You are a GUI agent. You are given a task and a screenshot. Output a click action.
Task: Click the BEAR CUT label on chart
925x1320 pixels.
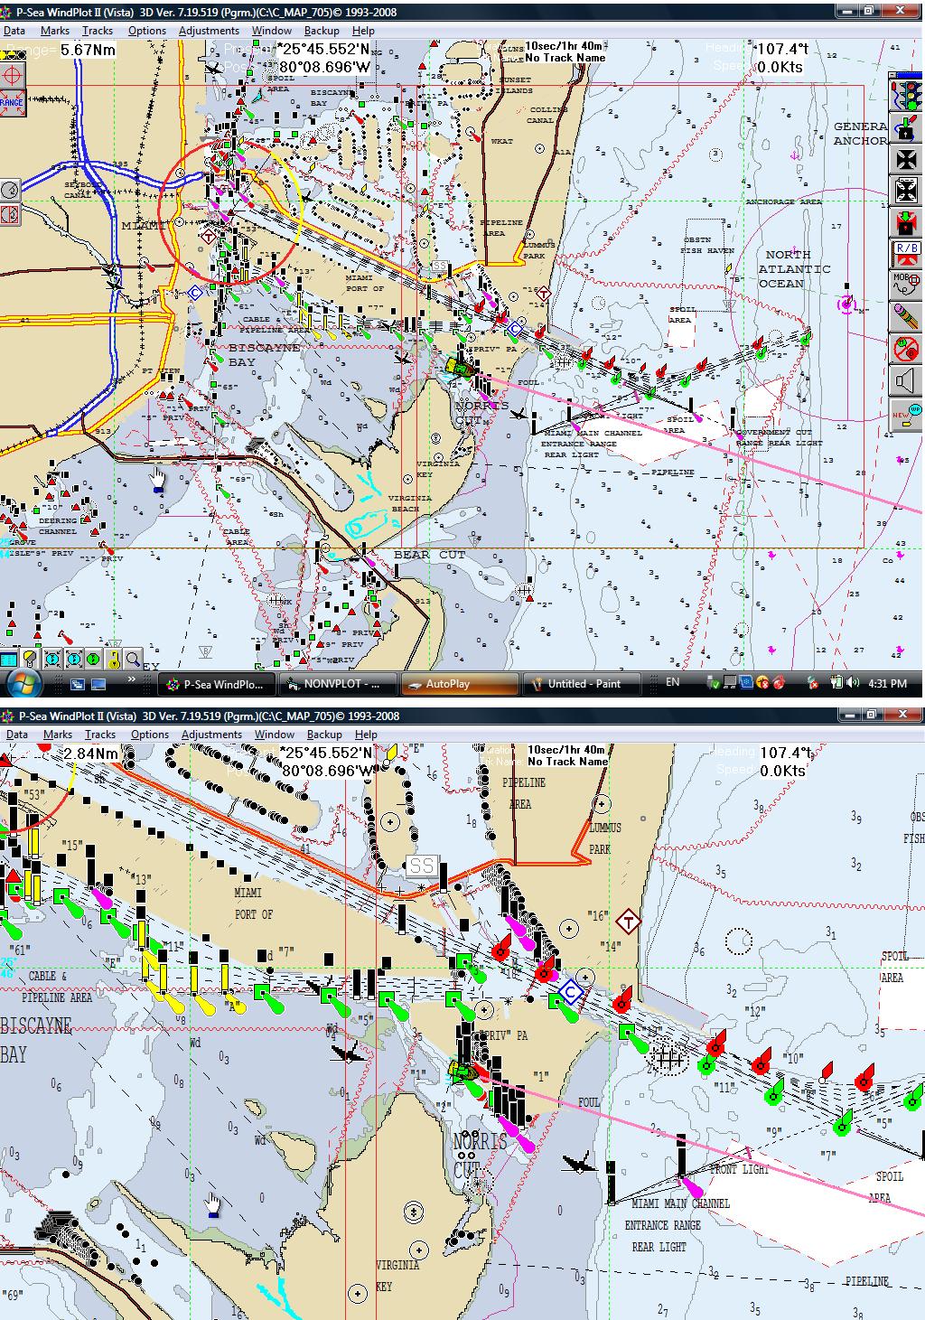click(x=429, y=555)
